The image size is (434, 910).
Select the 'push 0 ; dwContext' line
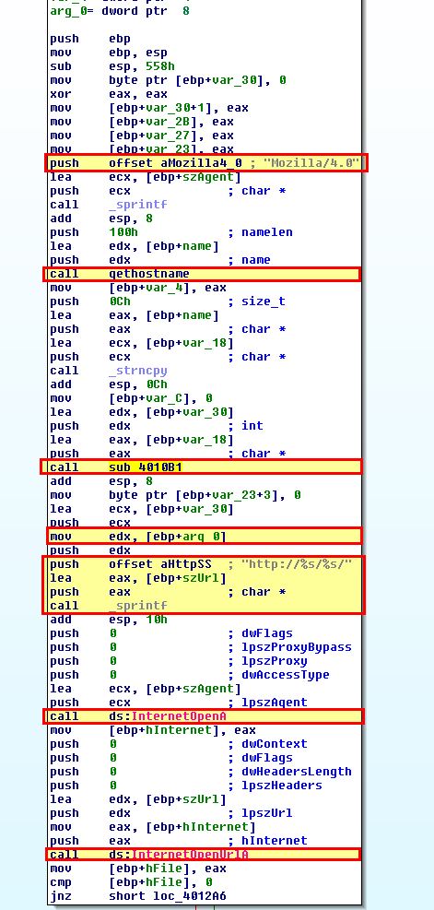tap(179, 744)
